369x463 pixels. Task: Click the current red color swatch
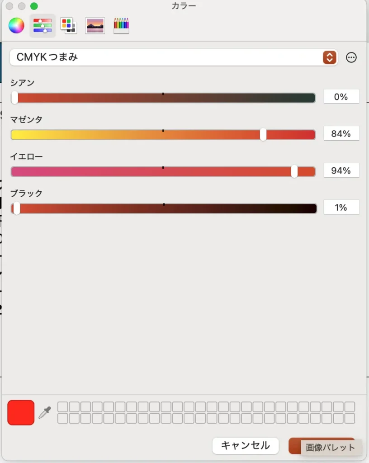tap(21, 412)
